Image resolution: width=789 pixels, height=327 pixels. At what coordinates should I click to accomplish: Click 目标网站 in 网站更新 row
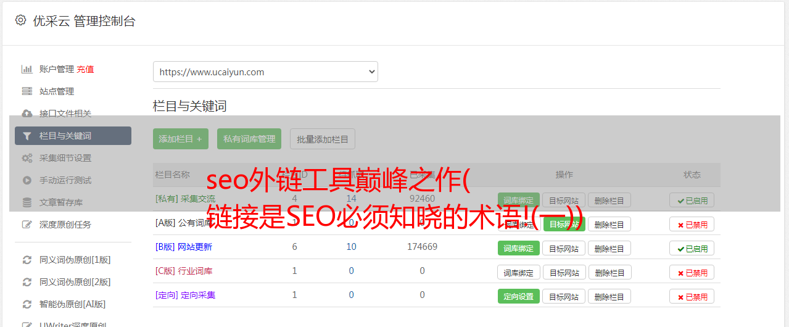[x=564, y=249]
